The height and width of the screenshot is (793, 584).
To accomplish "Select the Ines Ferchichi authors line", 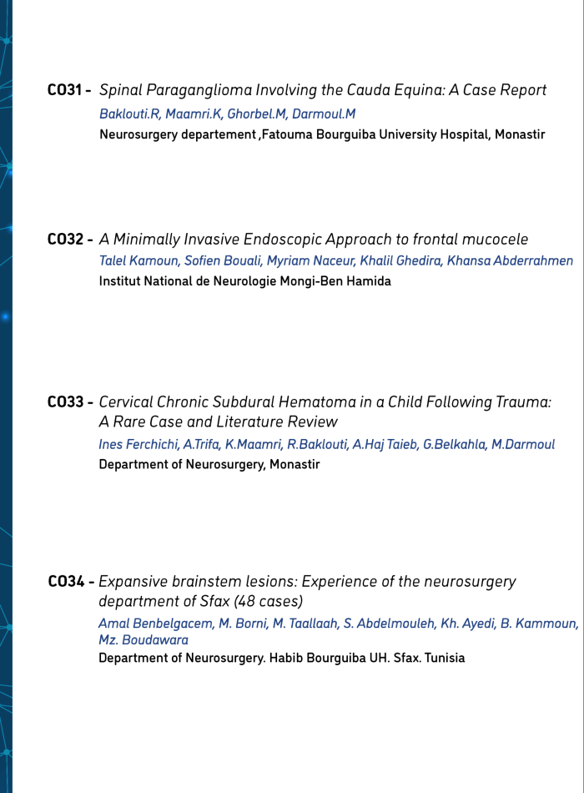I will [x=326, y=444].
